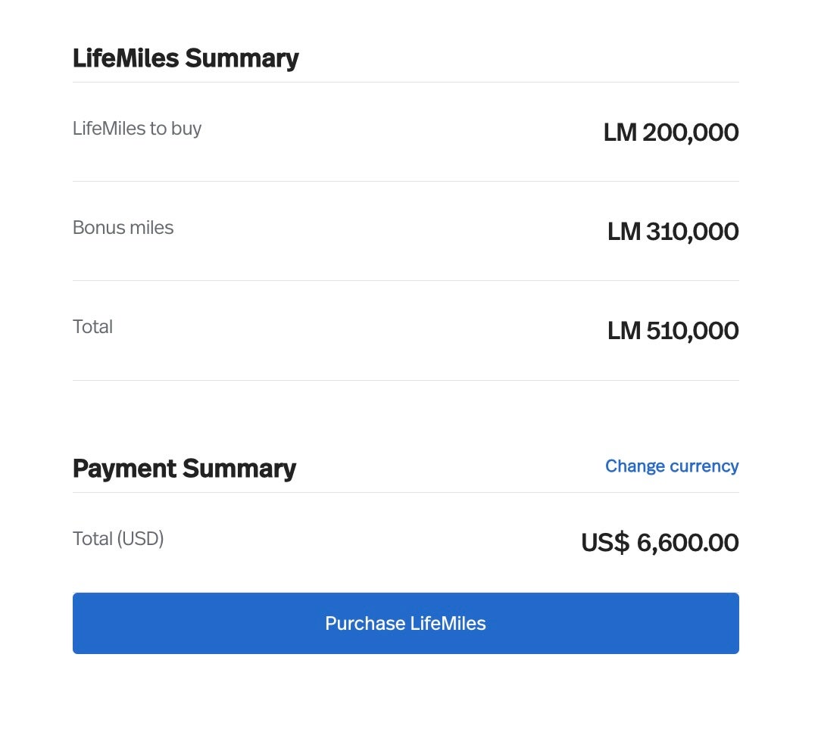Click the Payment Summary heading
Image resolution: width=818 pixels, height=754 pixels.
pyautogui.click(x=184, y=469)
